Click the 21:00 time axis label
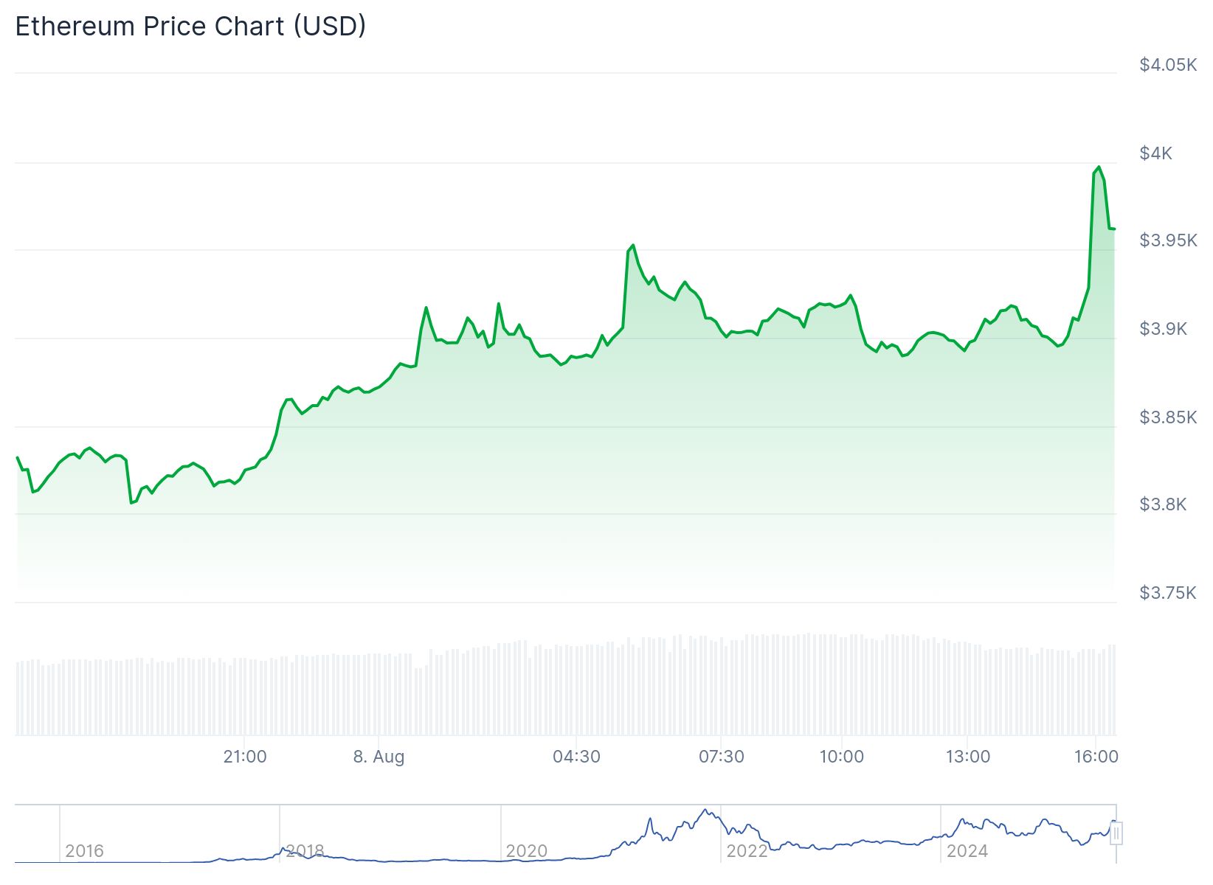 (x=245, y=757)
